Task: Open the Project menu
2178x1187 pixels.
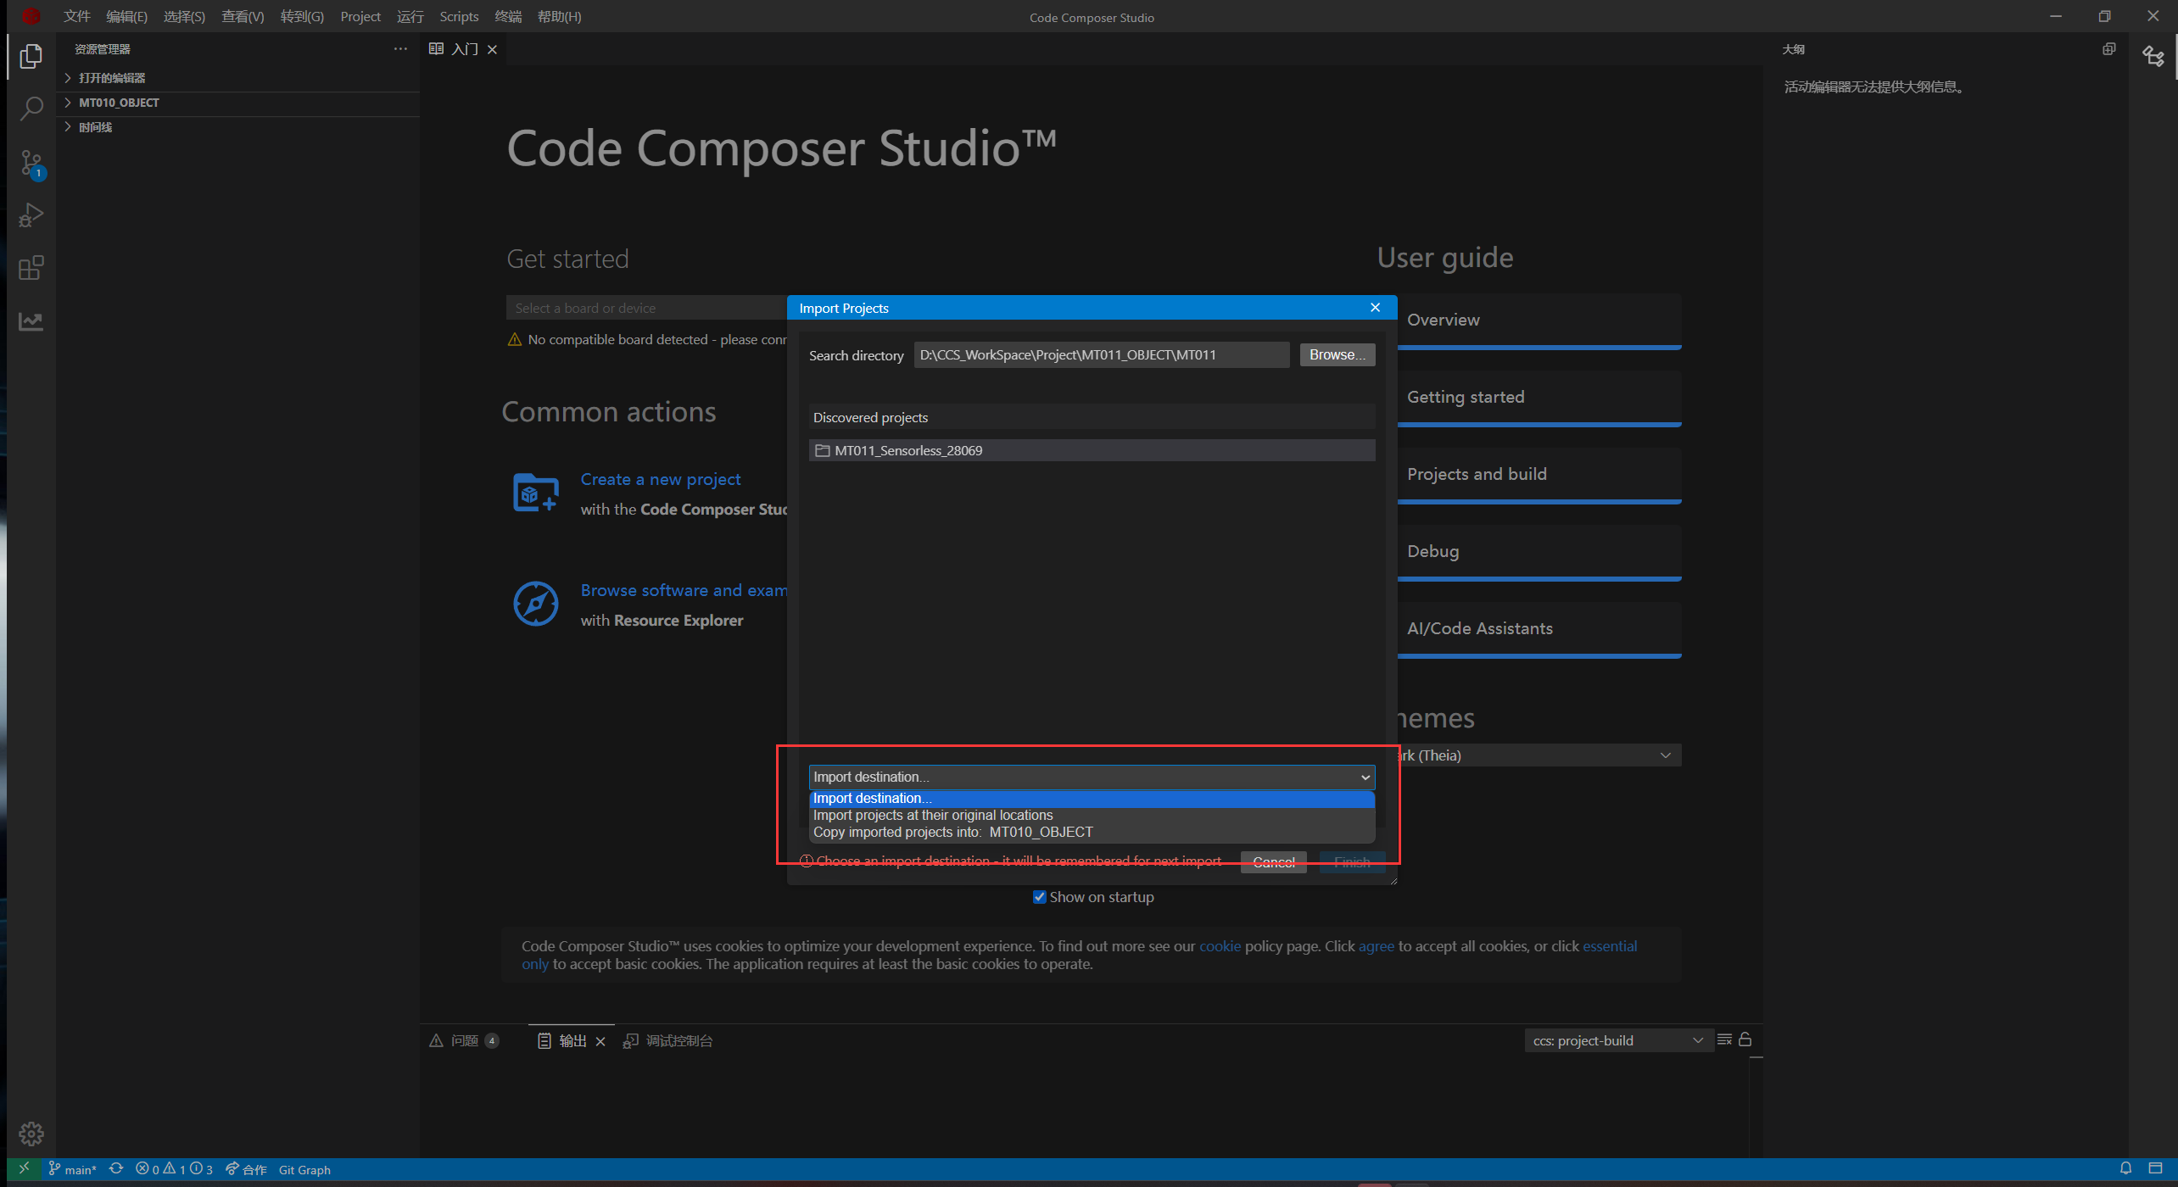Action: click(x=360, y=16)
